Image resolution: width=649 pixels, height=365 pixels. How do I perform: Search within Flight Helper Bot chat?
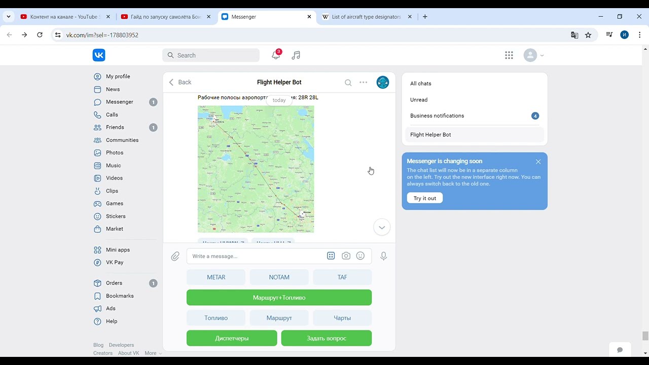coord(348,83)
